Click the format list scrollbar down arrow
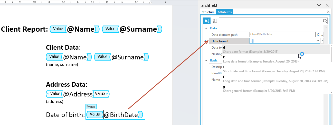 point(331,92)
